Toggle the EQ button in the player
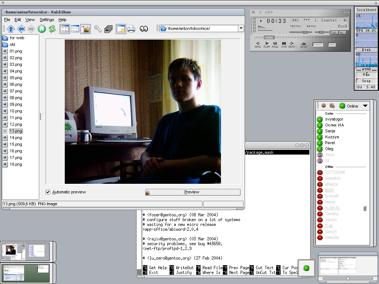The width and height of the screenshot is (379, 284). (334, 33)
